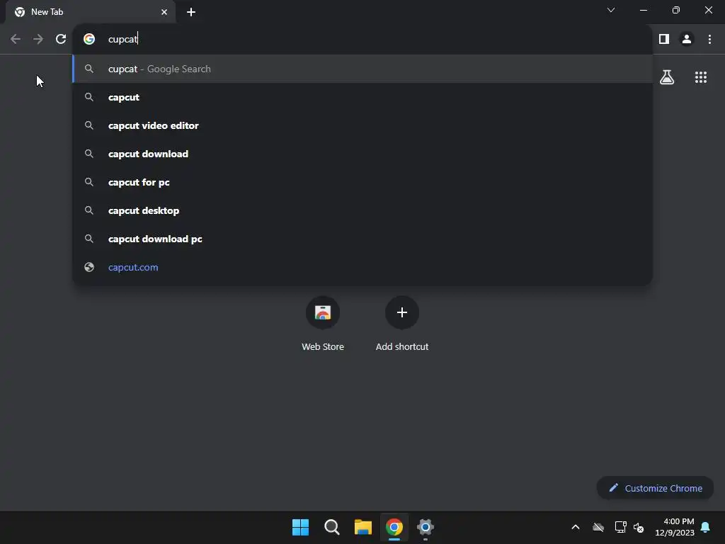Open the Windows Start menu
725x544 pixels.
coord(300,527)
